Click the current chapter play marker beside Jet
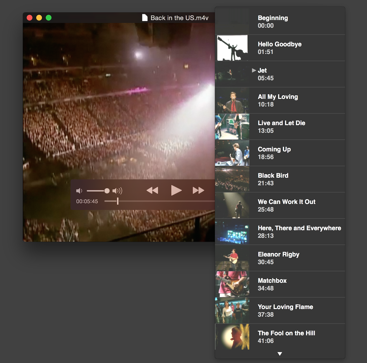The width and height of the screenshot is (367, 363). pos(254,70)
